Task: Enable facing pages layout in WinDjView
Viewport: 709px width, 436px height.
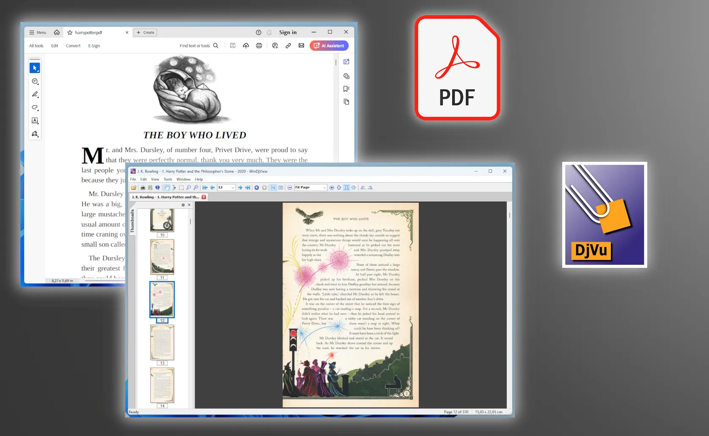Action: (281, 188)
